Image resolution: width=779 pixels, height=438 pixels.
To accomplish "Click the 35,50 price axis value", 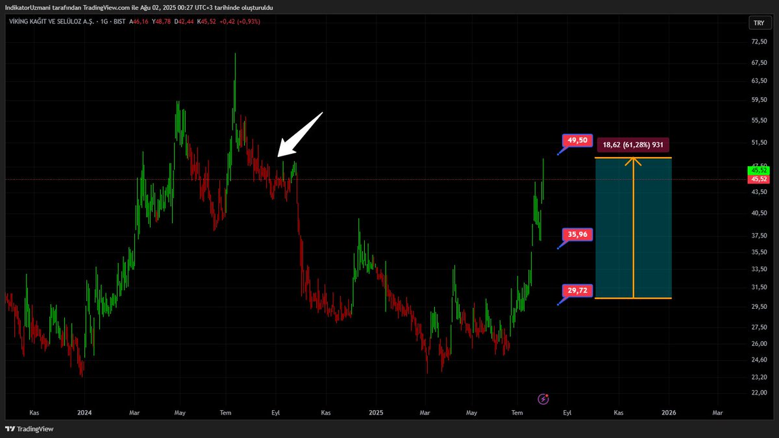I will 758,252.
